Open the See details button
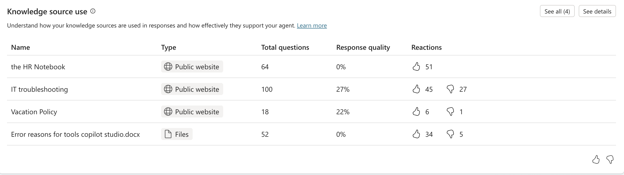The image size is (624, 175). pos(597,11)
